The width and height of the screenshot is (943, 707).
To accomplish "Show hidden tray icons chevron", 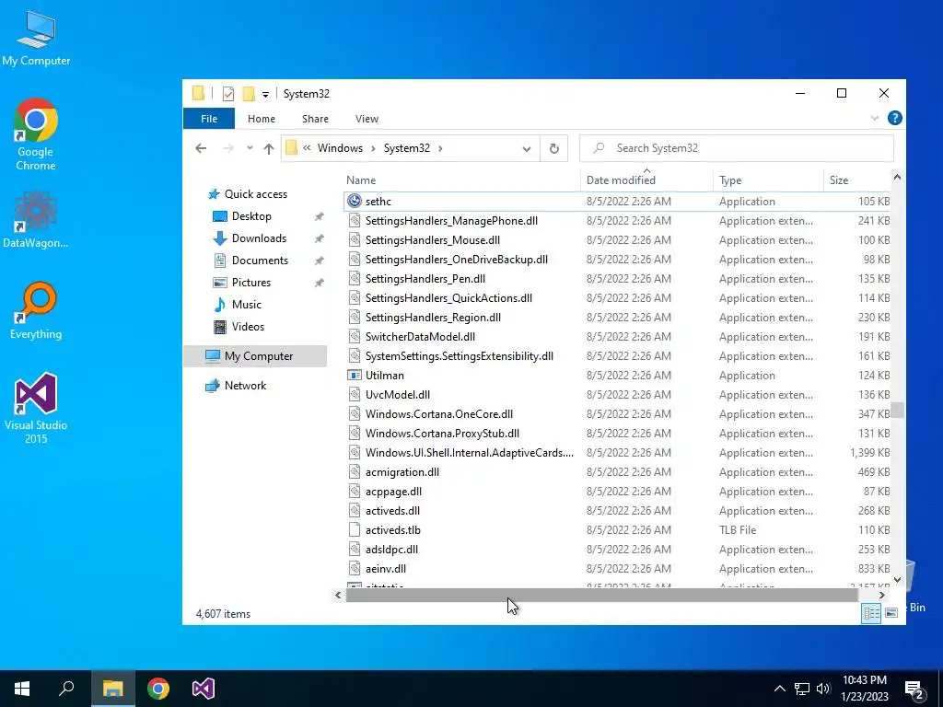I will [779, 689].
